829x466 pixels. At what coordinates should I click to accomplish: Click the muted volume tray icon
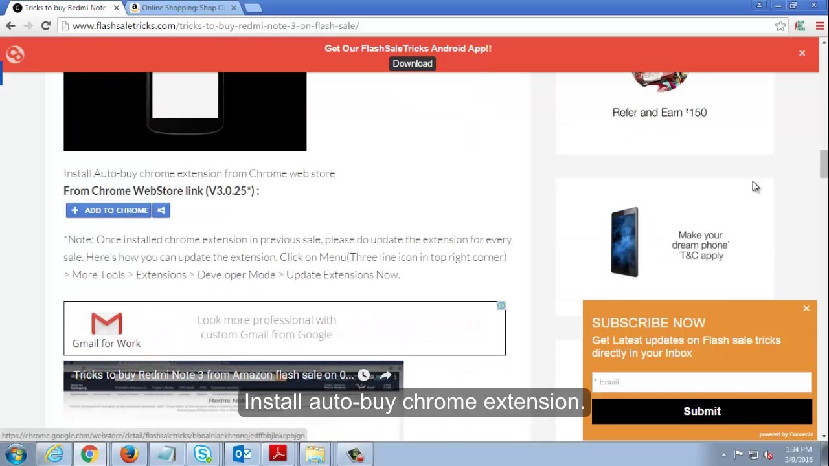click(x=768, y=454)
